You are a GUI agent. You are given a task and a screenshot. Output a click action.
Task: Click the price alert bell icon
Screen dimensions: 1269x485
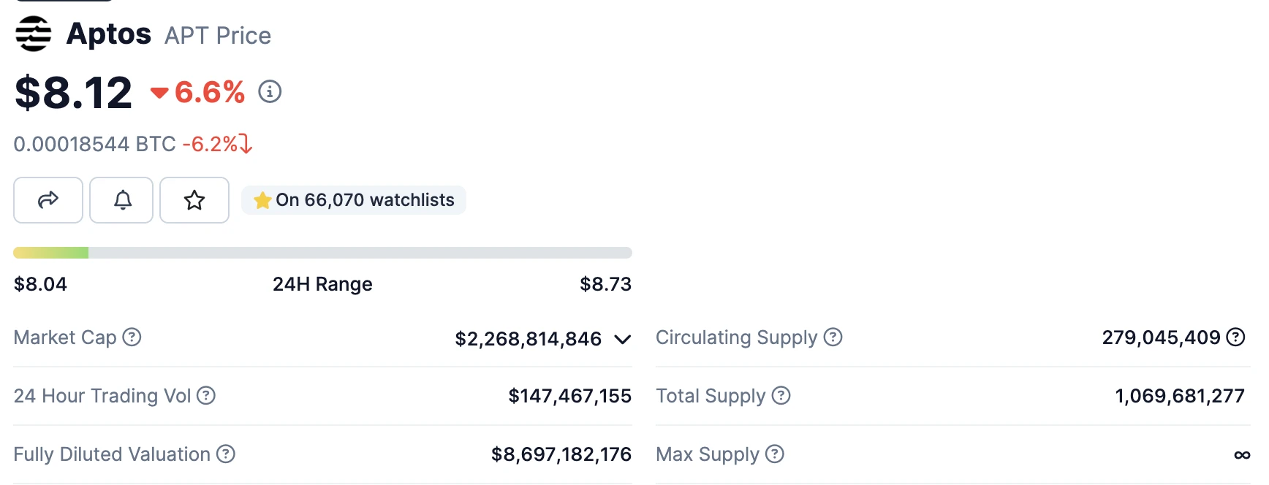(122, 200)
